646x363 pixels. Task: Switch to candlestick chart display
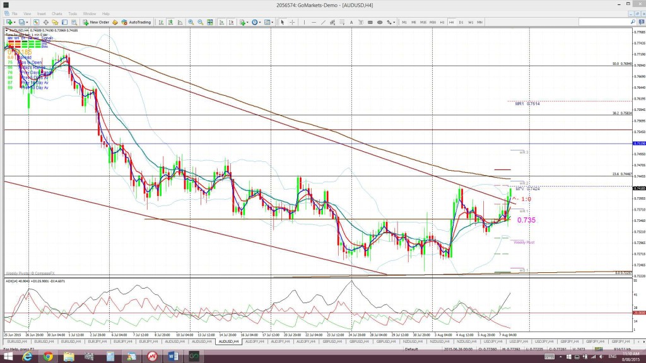point(170,22)
